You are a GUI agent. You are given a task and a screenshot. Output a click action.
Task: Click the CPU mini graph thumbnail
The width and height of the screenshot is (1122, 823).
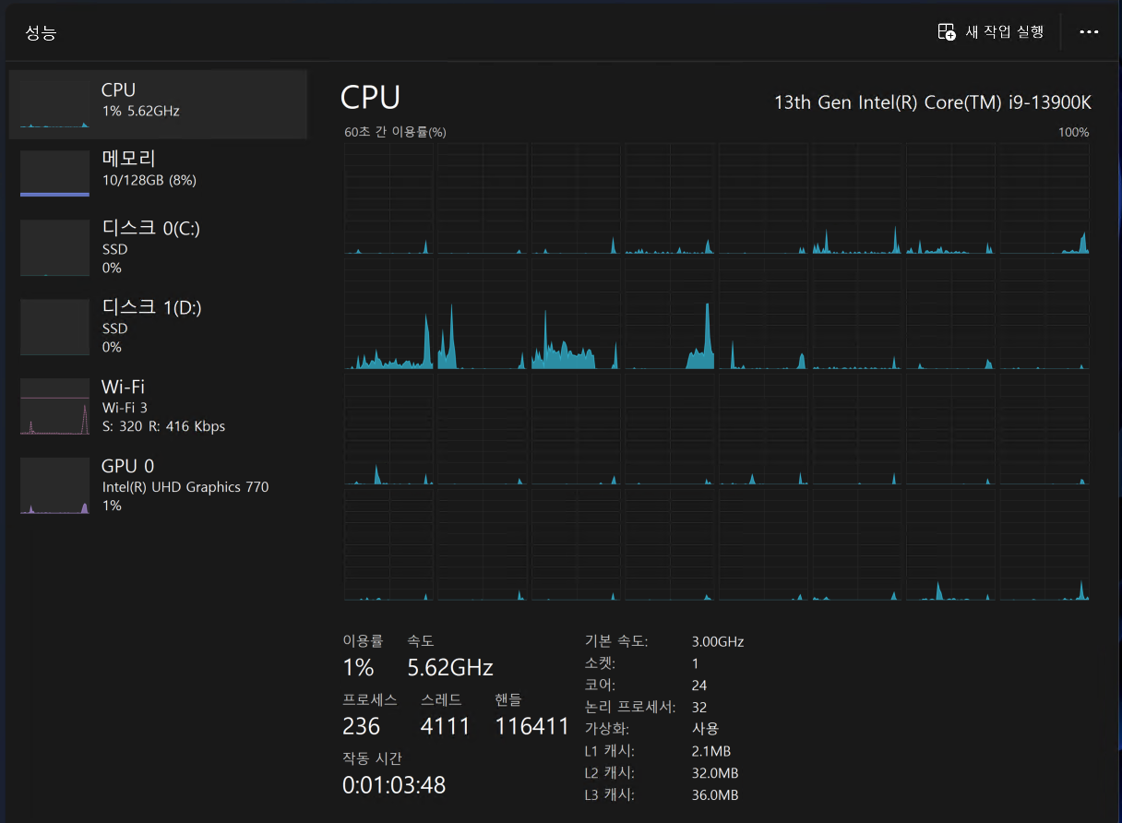point(54,104)
